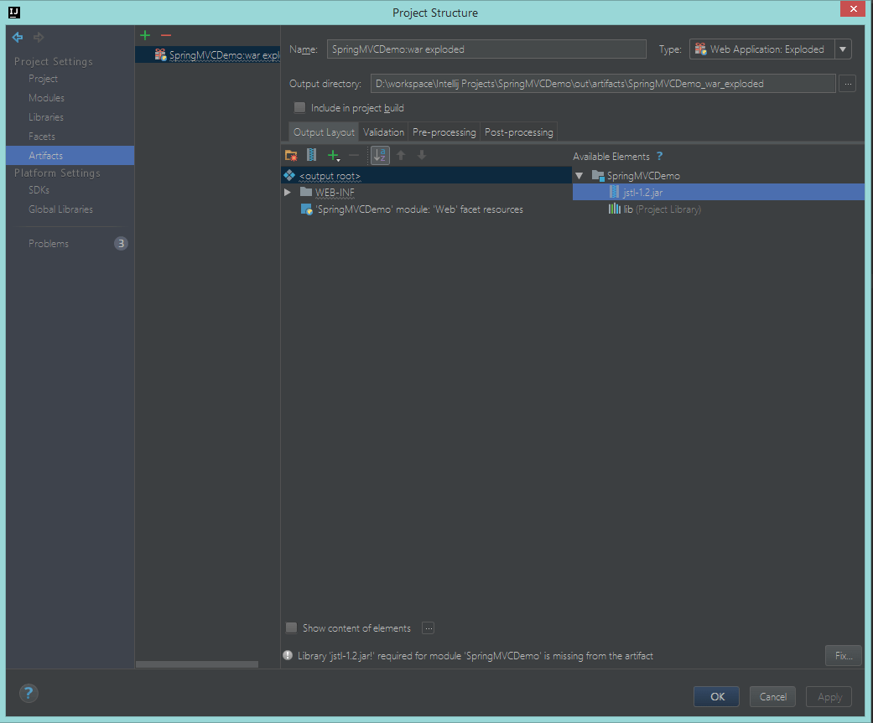873x723 pixels.
Task: Switch to Post-processing tab
Action: 519,132
